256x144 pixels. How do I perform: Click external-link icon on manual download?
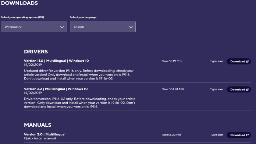247,135
